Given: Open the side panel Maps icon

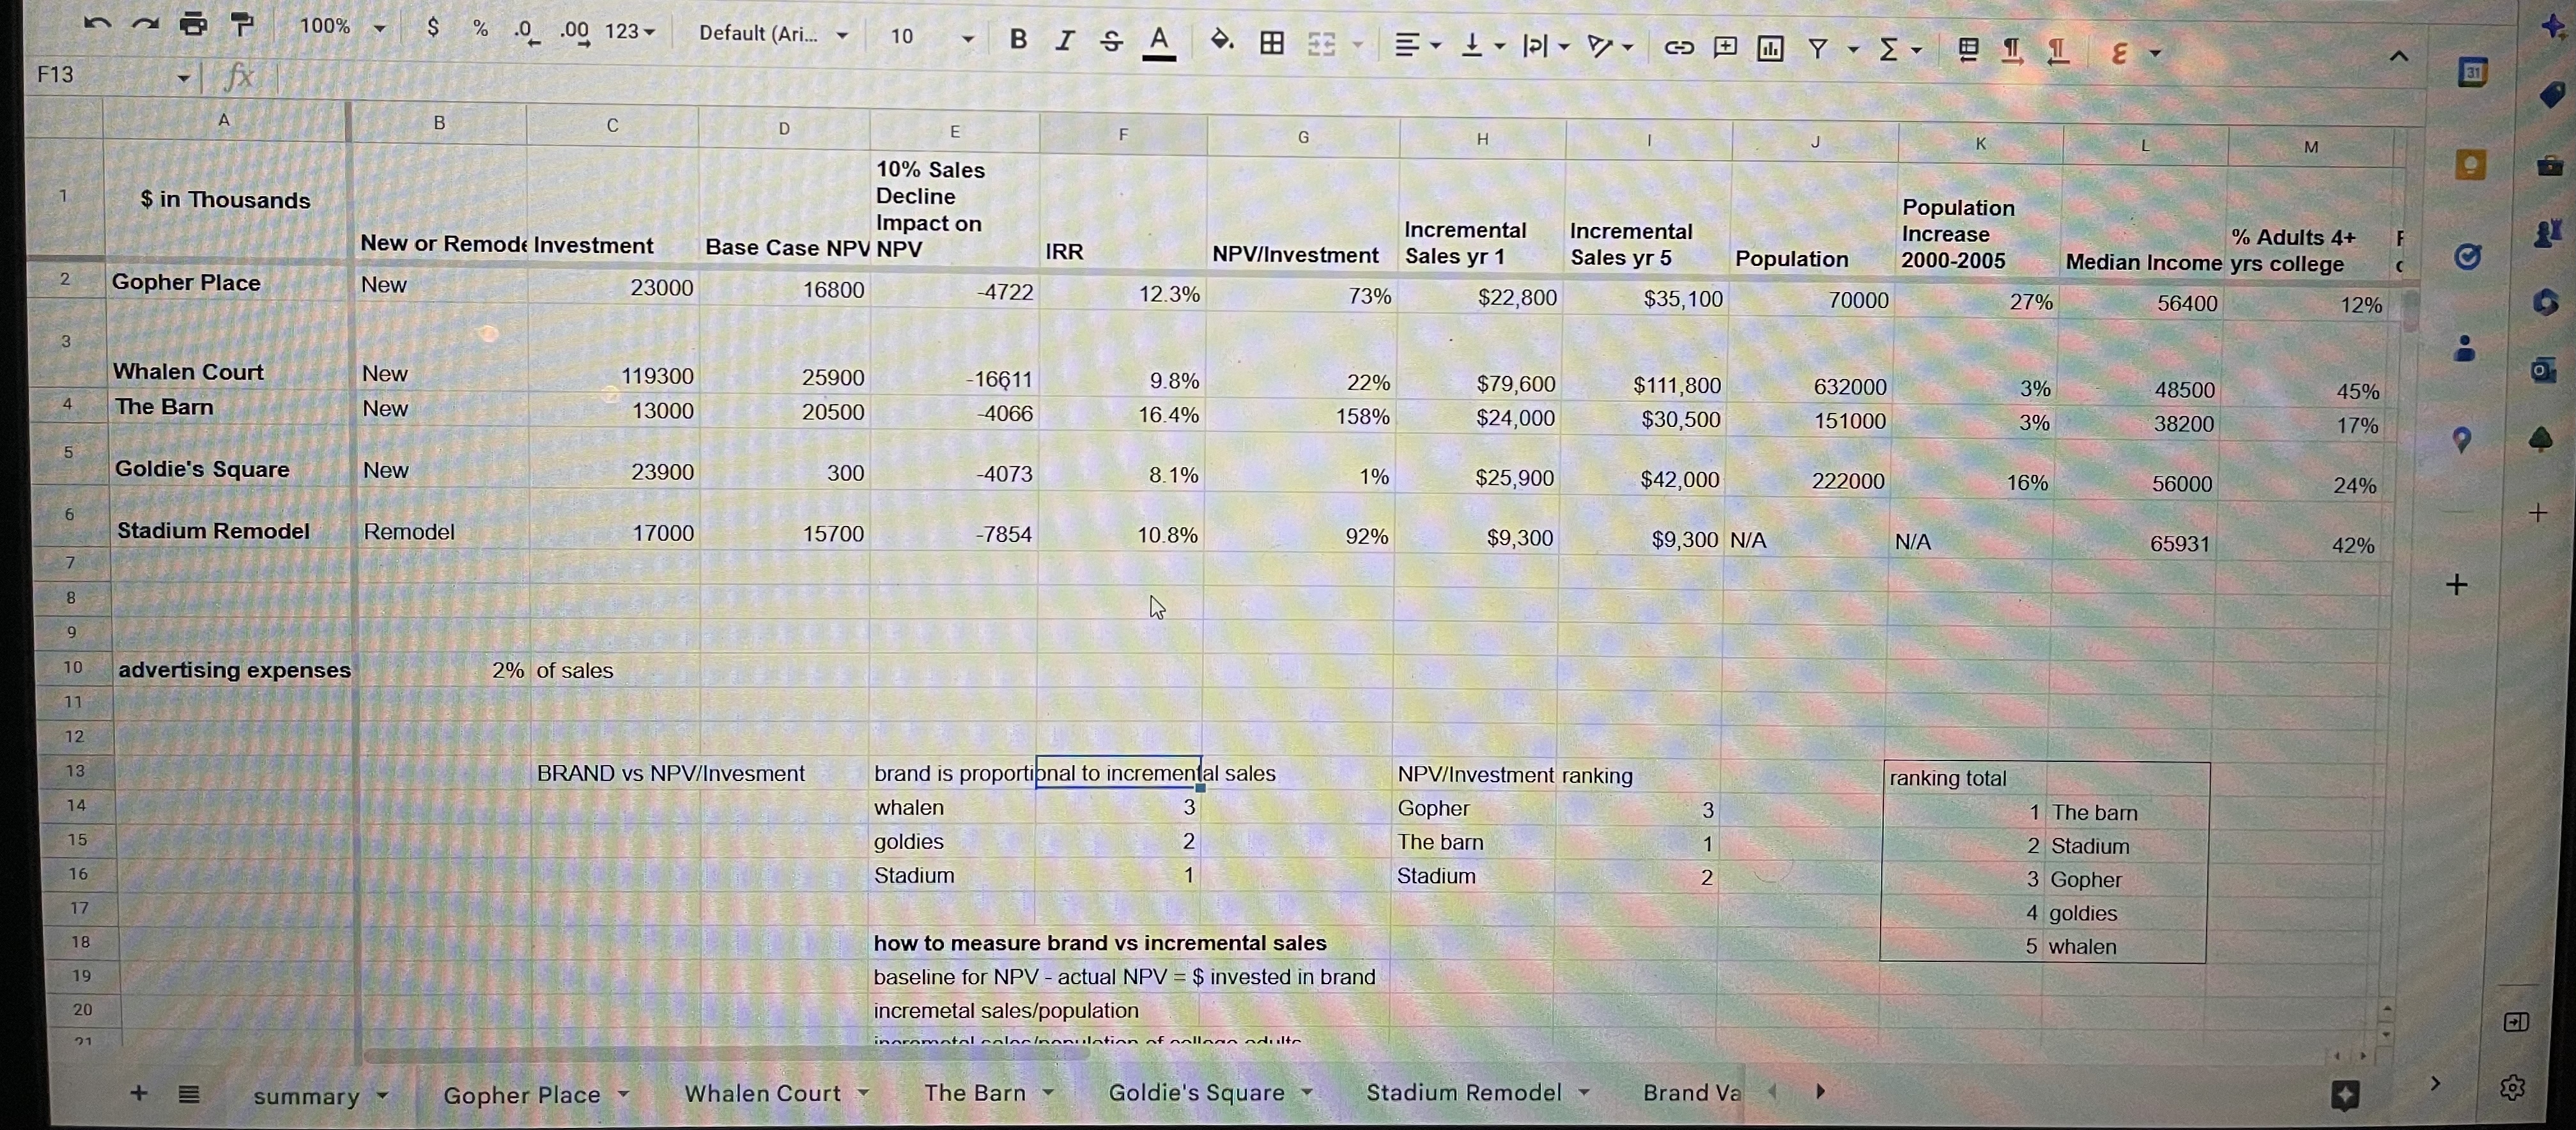Looking at the screenshot, I should click(2462, 439).
